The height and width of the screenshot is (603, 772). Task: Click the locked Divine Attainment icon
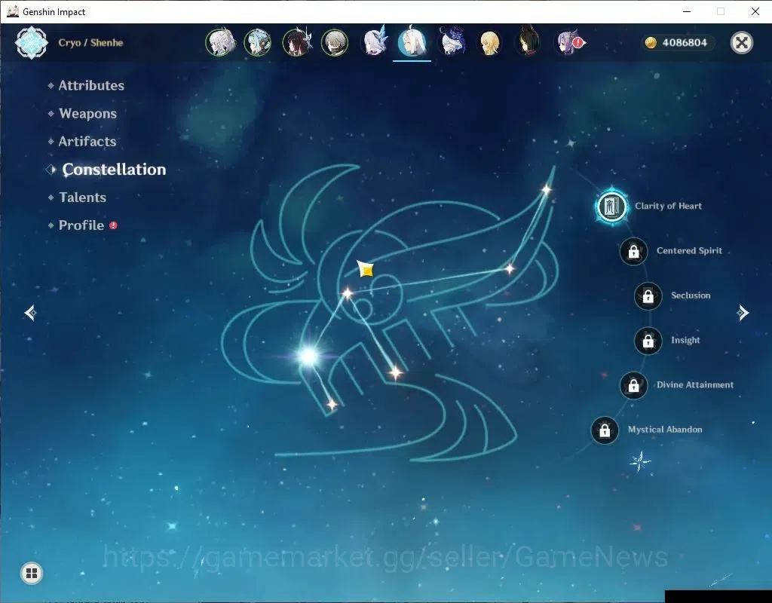click(x=633, y=385)
